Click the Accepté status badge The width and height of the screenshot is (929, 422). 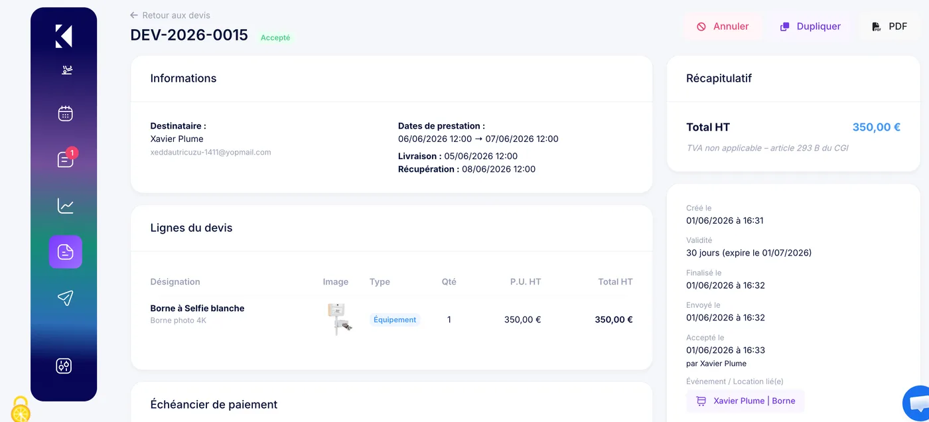[275, 38]
